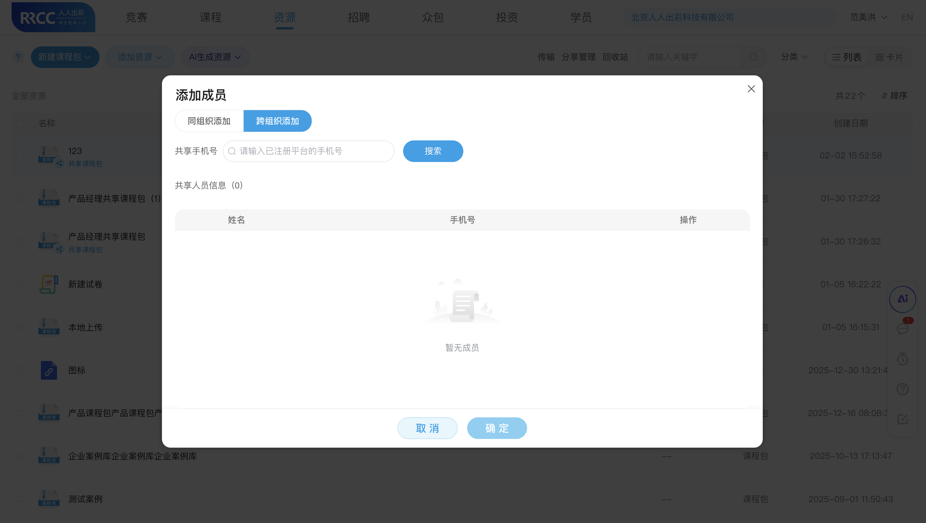
Task: Switch to 卡片 card view
Action: pyautogui.click(x=890, y=57)
